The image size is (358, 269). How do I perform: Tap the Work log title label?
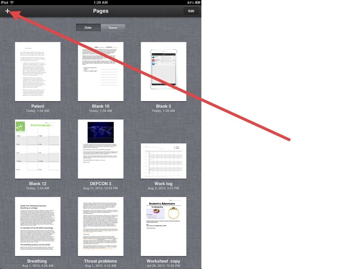(163, 184)
